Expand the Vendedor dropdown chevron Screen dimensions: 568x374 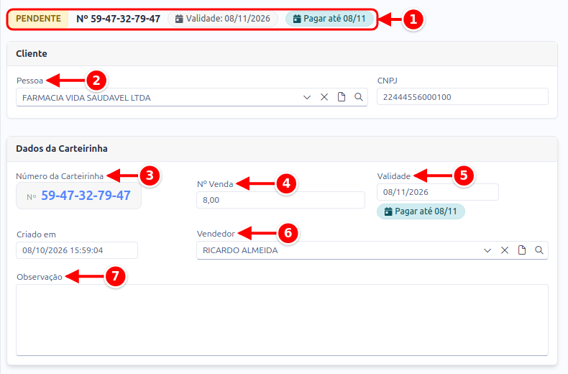coord(487,251)
